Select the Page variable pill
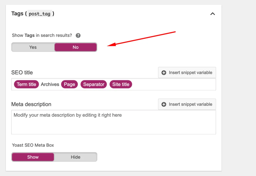This screenshot has width=256, height=176. [69, 84]
